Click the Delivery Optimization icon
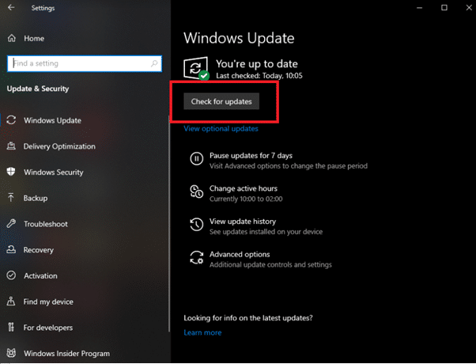 tap(11, 146)
